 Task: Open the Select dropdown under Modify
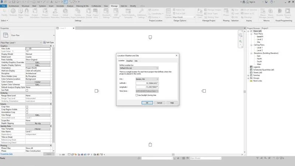click(x=4, y=21)
